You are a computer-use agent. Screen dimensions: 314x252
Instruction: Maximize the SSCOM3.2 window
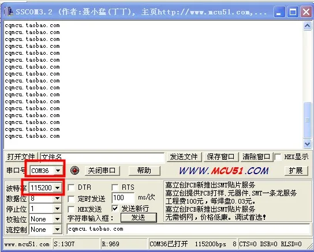pyautogui.click(x=293, y=12)
